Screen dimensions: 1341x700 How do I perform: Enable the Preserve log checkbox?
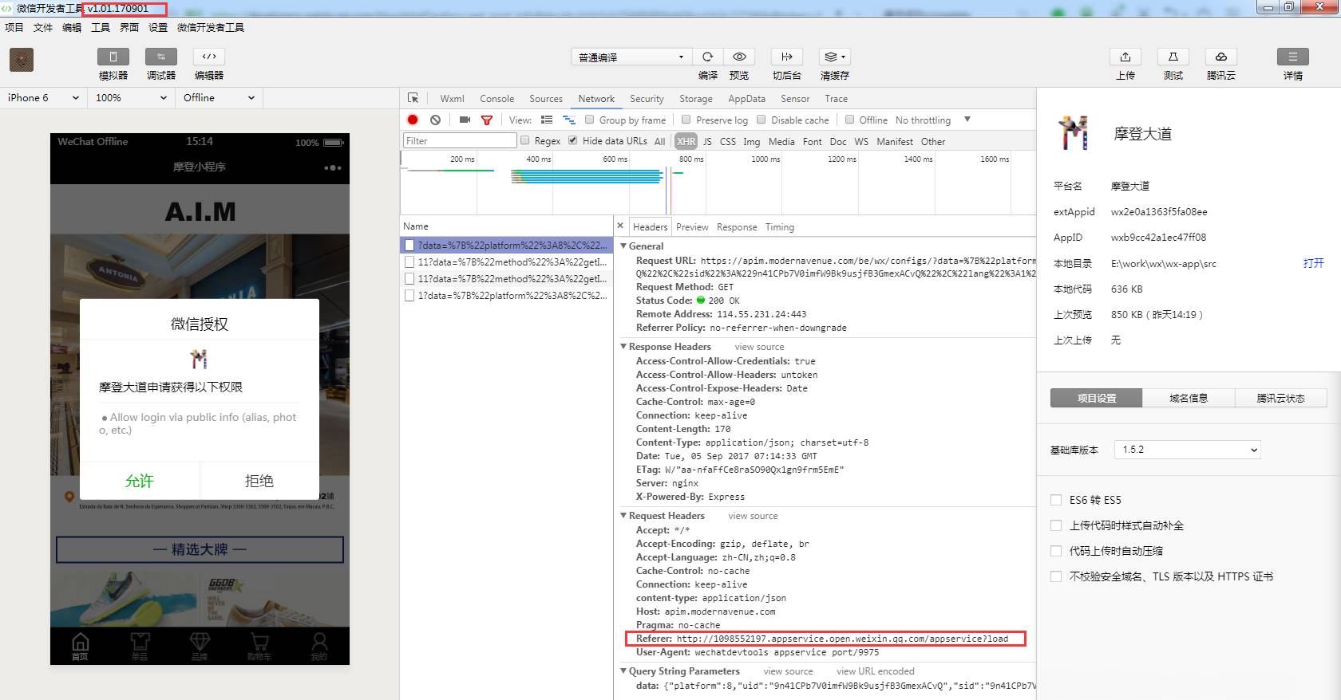coord(686,120)
